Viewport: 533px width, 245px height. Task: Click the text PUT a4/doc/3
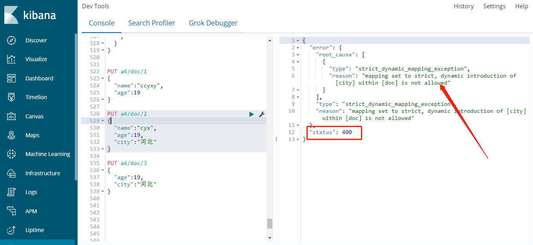coord(127,163)
